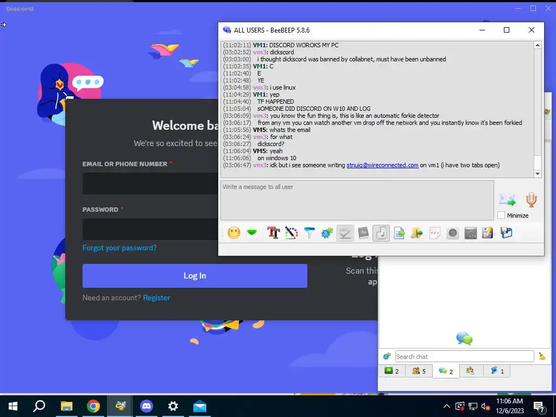This screenshot has height=417, width=556.
Task: Open Settings gear on the taskbar
Action: (173, 406)
